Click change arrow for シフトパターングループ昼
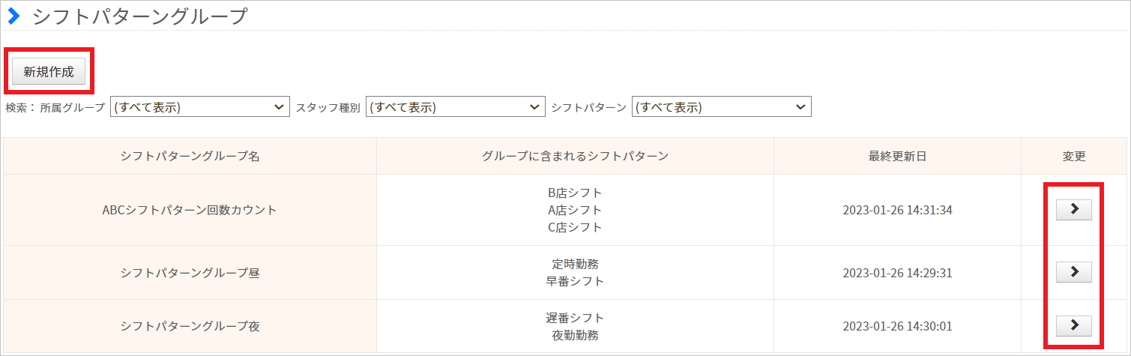Screen dimensions: 1131x356 (x=1073, y=272)
